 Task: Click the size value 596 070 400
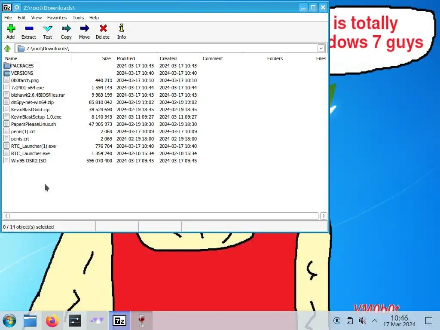coord(99,161)
